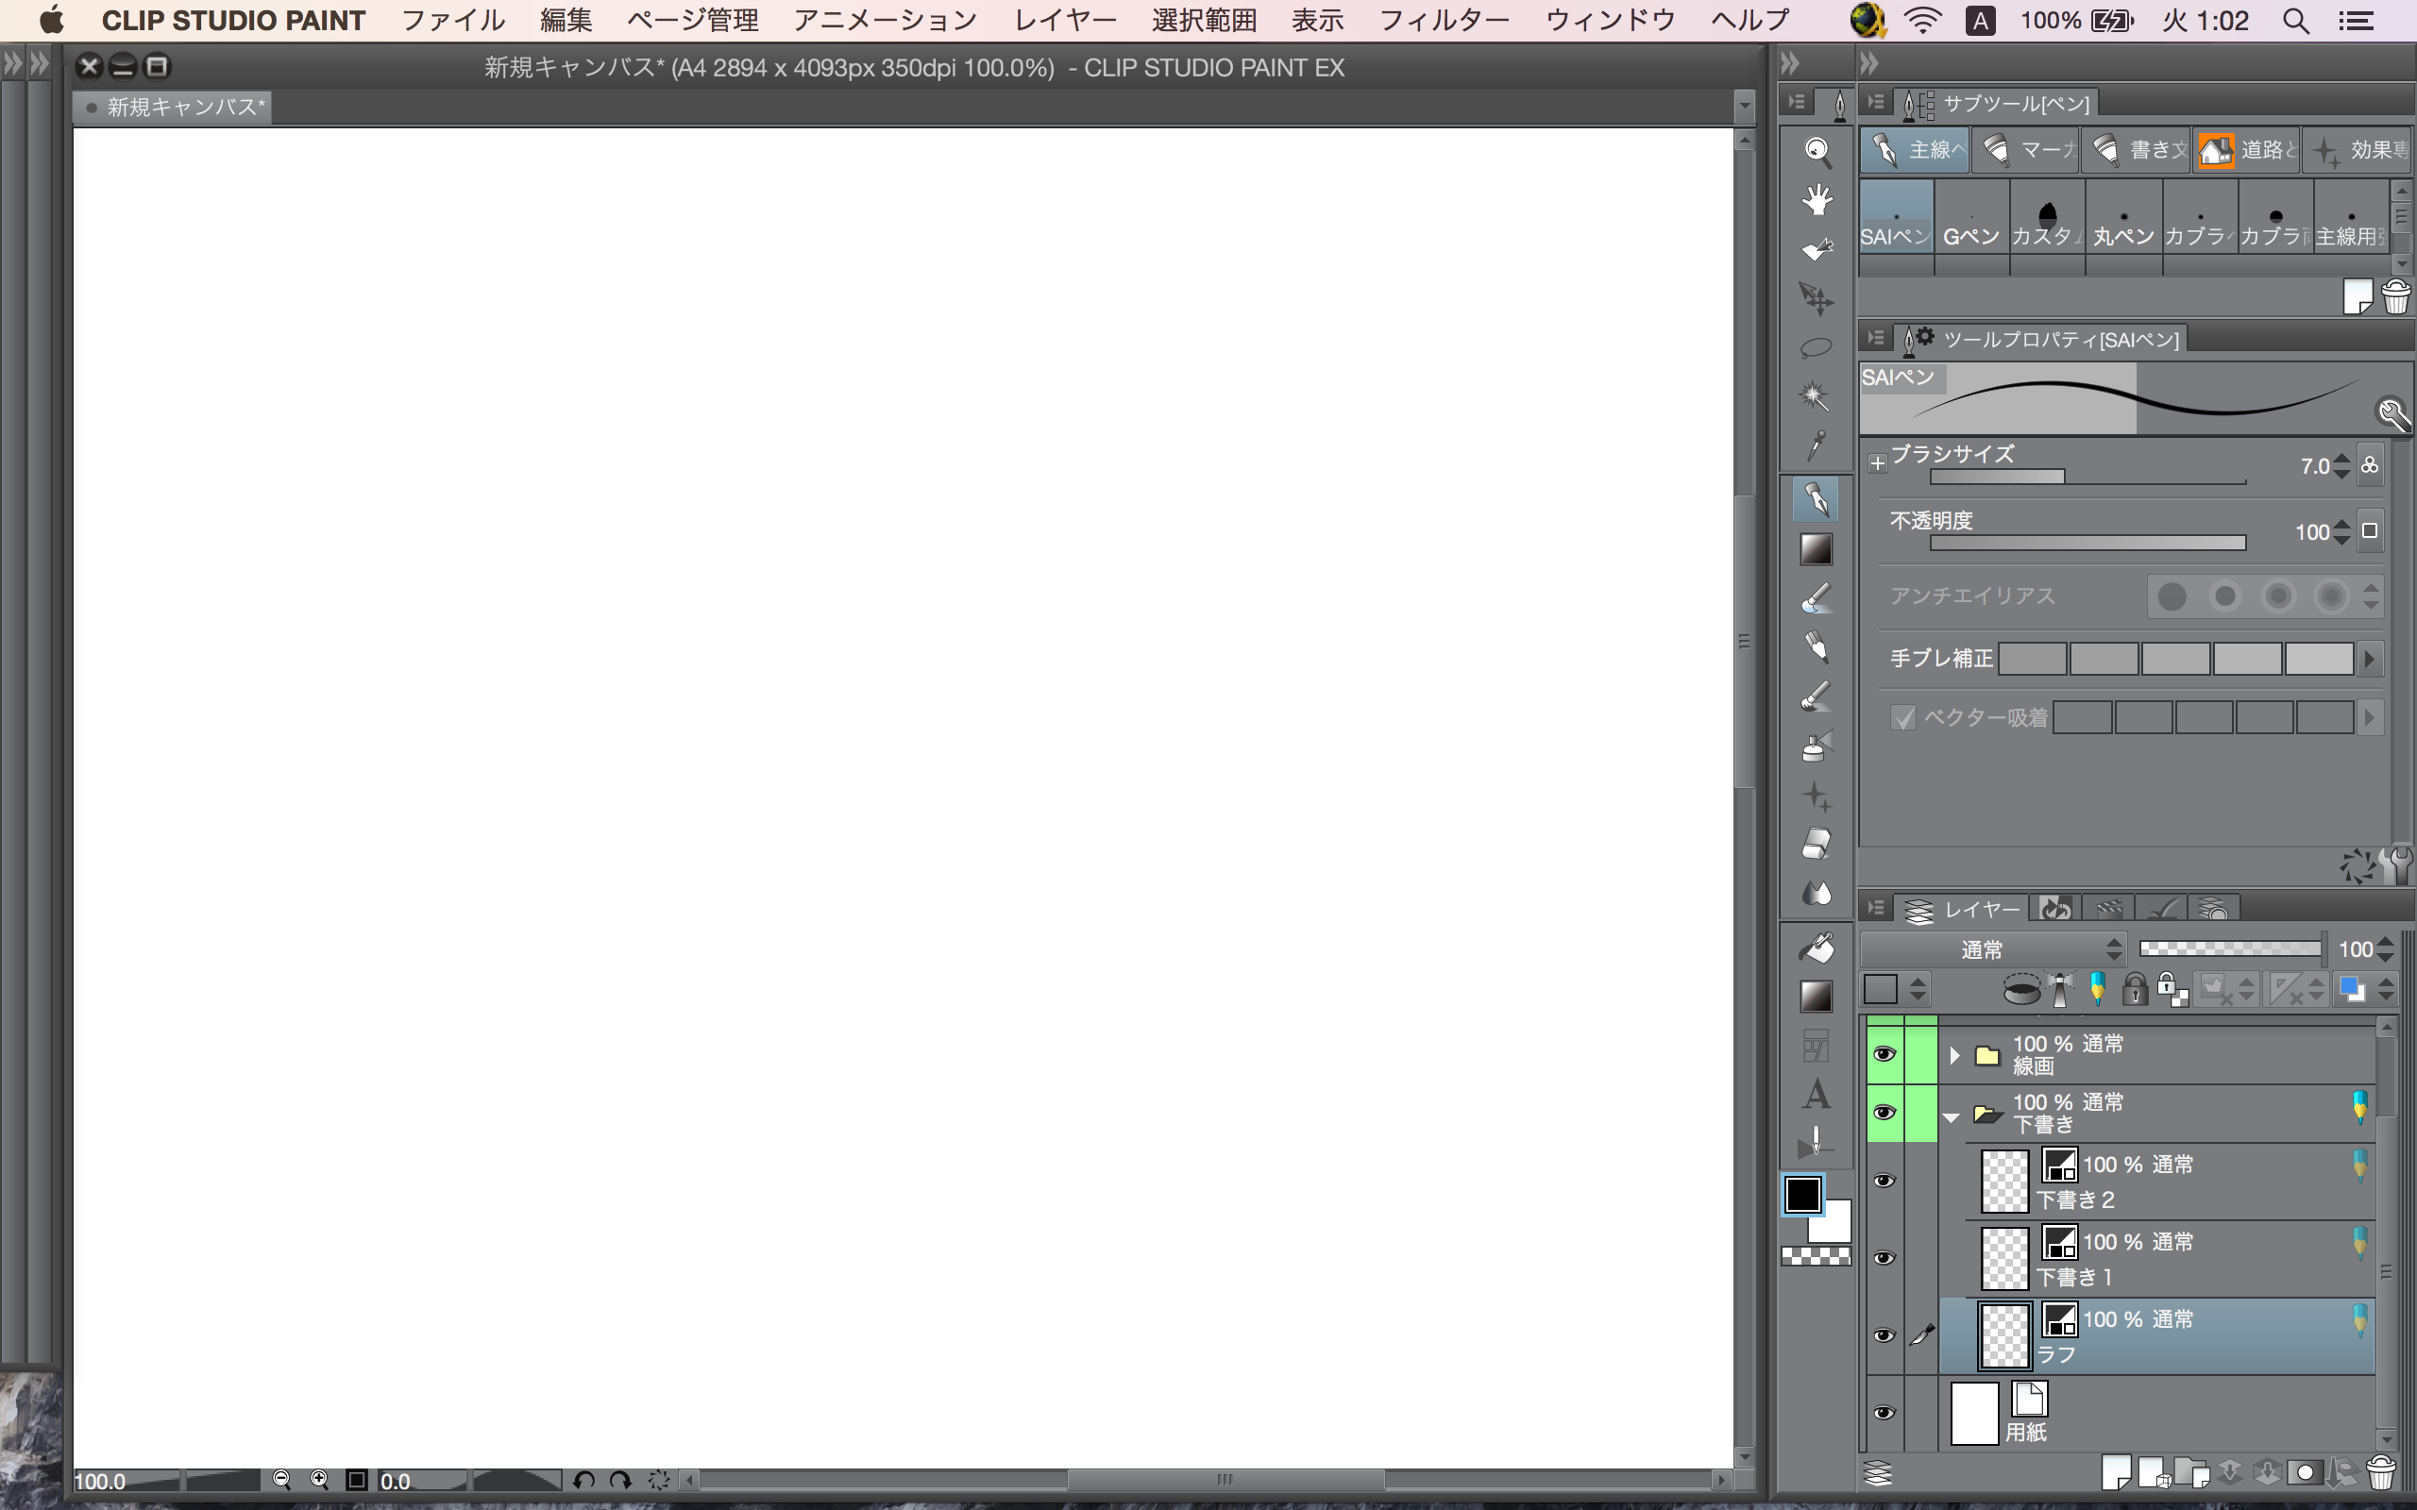This screenshot has width=2417, height=1510.
Task: Select the Zoom magnifier tool
Action: click(x=1816, y=152)
